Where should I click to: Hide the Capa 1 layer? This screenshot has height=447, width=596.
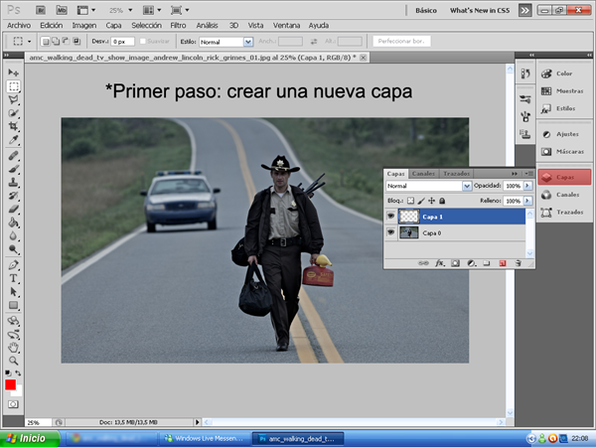tap(390, 216)
